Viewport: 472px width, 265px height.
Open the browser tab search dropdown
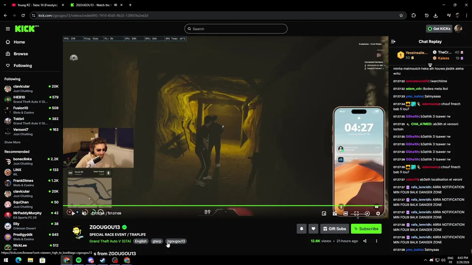pos(4,5)
